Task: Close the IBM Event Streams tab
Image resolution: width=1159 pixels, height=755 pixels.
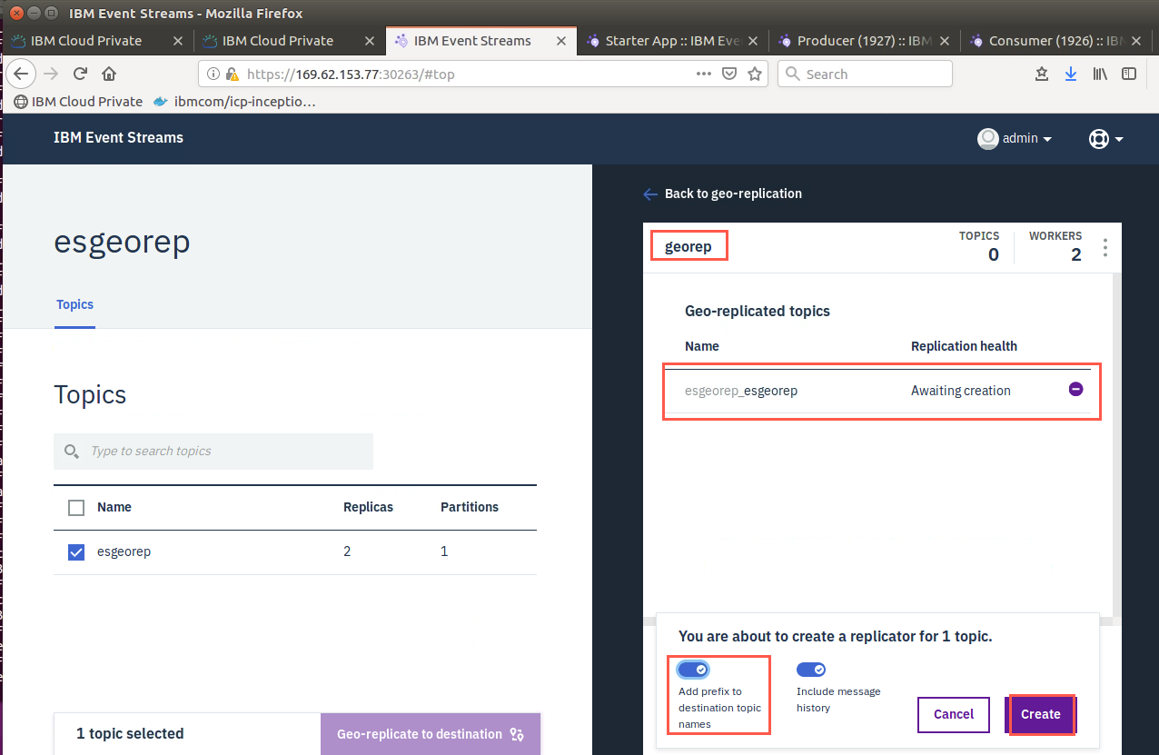Action: 561,41
